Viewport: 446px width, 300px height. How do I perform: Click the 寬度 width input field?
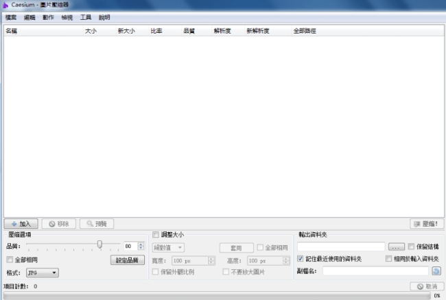pos(190,260)
